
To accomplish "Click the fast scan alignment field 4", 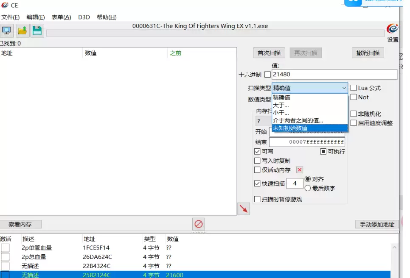I will point(295,183).
